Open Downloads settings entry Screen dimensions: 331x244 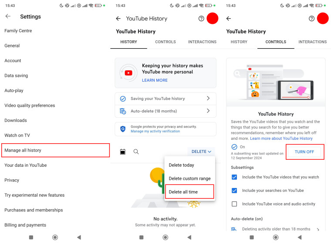[x=55, y=120]
